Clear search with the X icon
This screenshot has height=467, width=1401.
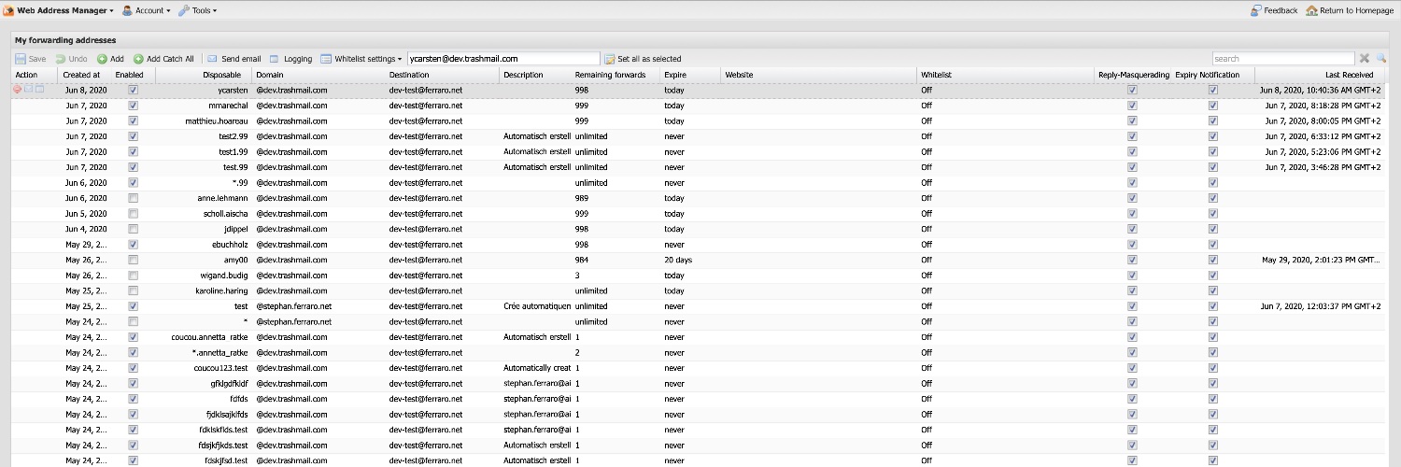[x=1365, y=59]
